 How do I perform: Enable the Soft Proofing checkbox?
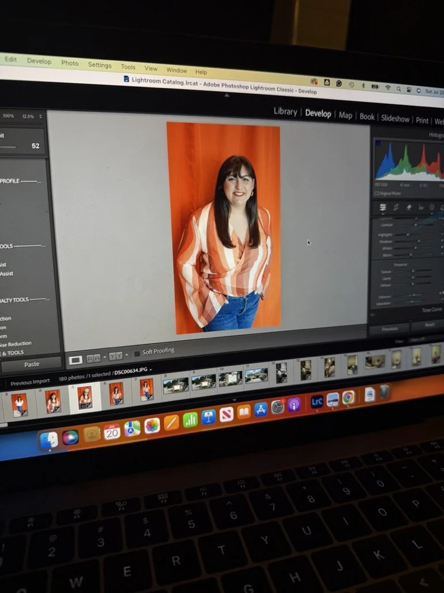pyautogui.click(x=138, y=354)
